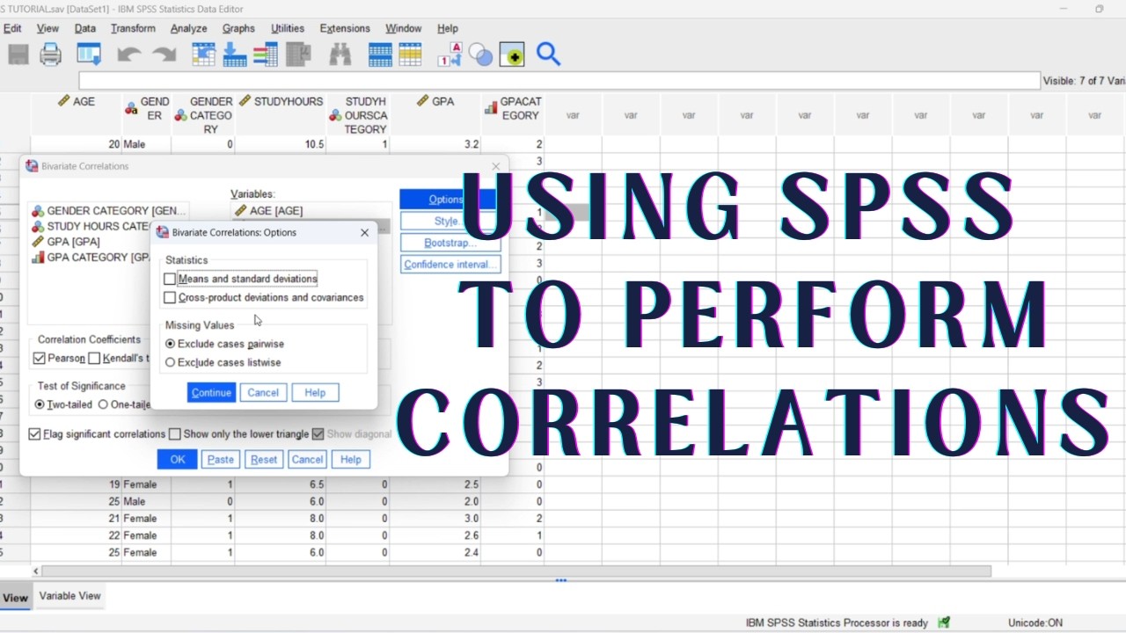Click the Bootstrap button
Screen dimensions: 1126x633
point(450,243)
